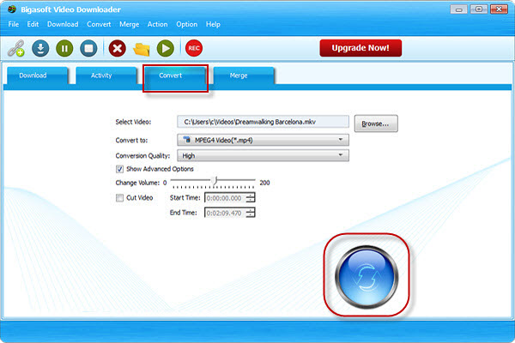
Task: Pause downloads with the green pause icon
Action: (x=64, y=48)
